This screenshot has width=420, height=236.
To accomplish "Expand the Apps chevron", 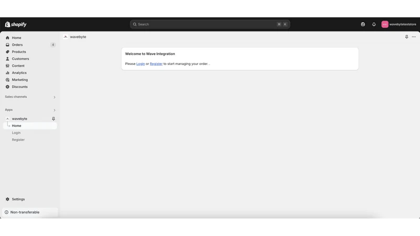I will (55, 110).
